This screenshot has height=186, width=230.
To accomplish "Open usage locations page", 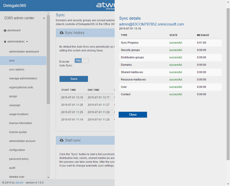I will (19, 114).
